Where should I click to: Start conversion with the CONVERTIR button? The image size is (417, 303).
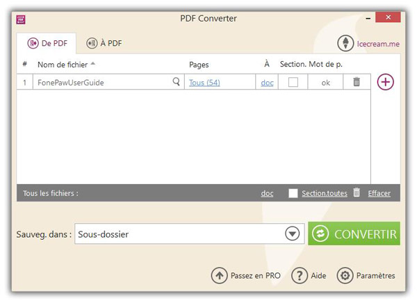coord(354,234)
